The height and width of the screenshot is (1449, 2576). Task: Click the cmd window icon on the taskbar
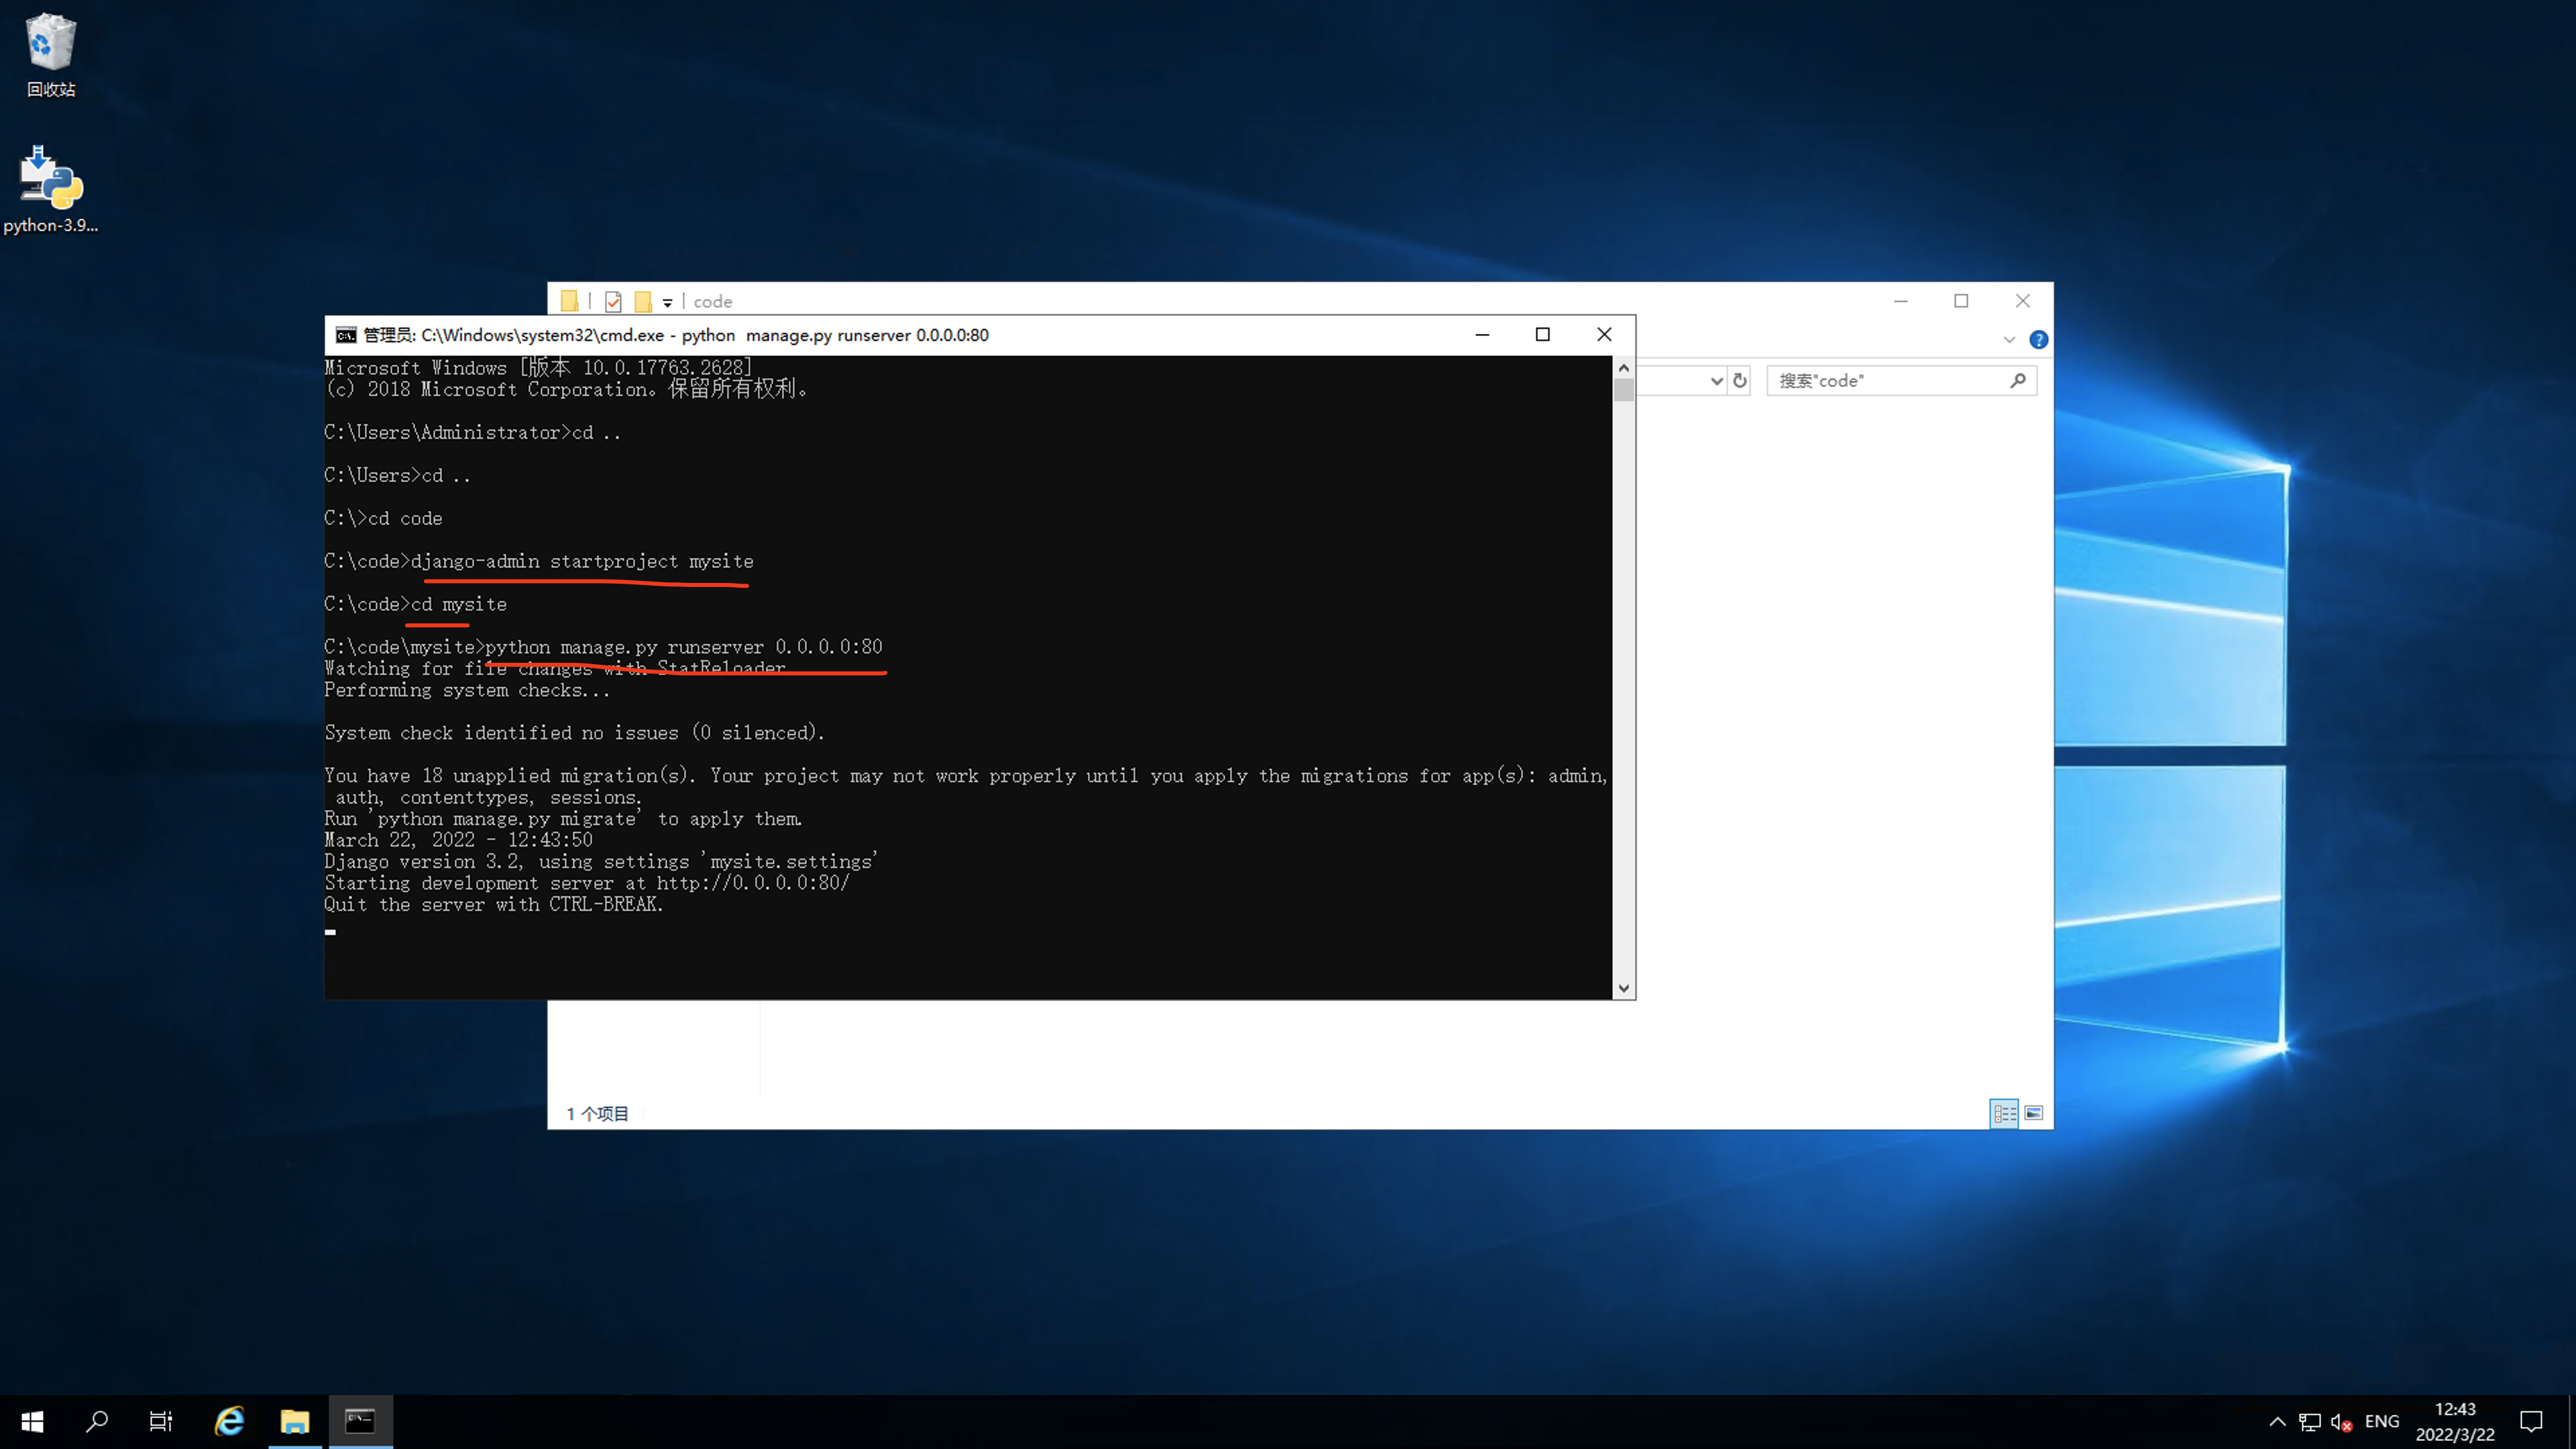click(x=360, y=1421)
